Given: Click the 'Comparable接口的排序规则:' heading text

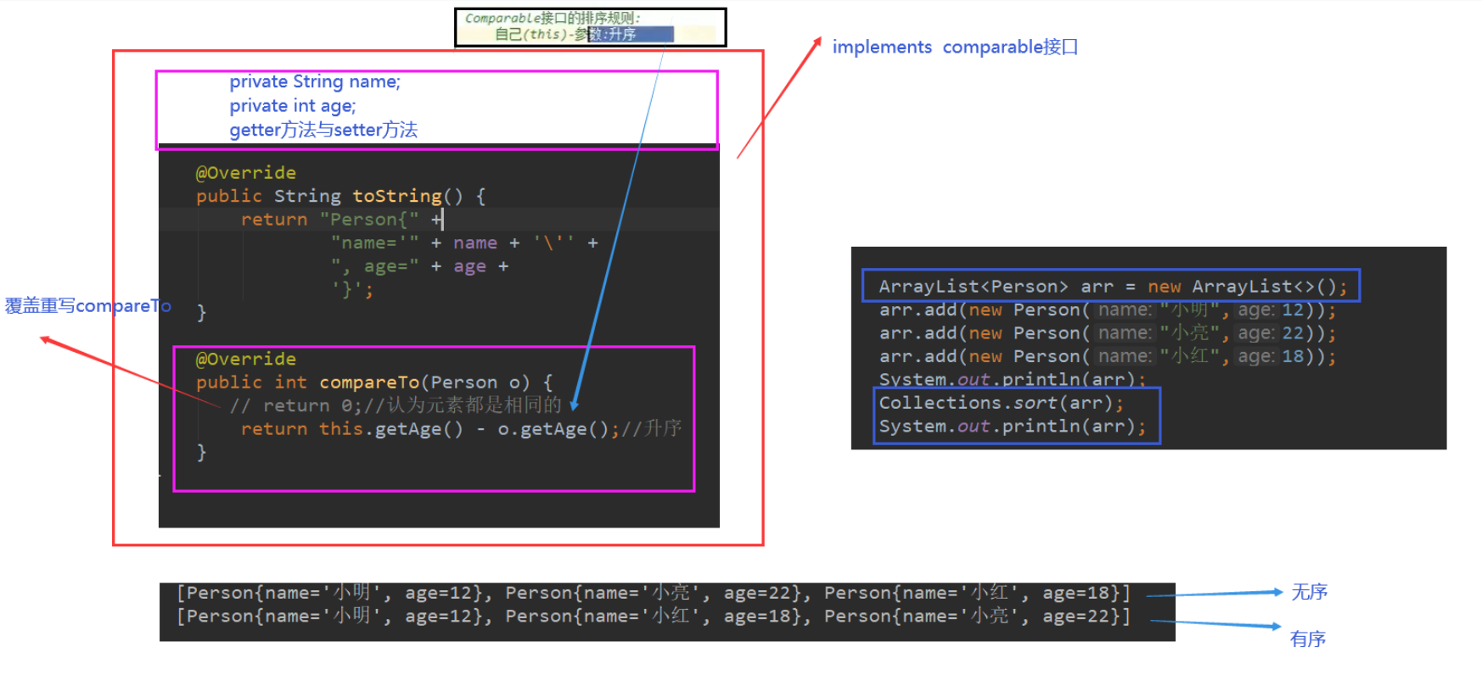Looking at the screenshot, I should [x=553, y=18].
